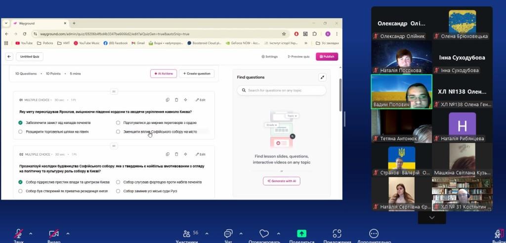This screenshot has height=243, width=506.
Task: Click the pink Publish button
Action: pyautogui.click(x=327, y=57)
